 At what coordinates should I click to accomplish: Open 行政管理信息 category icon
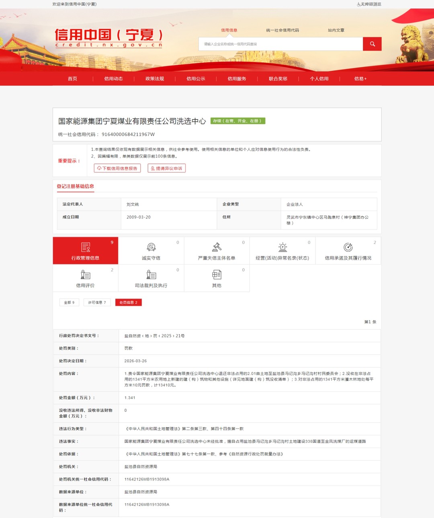click(x=86, y=247)
